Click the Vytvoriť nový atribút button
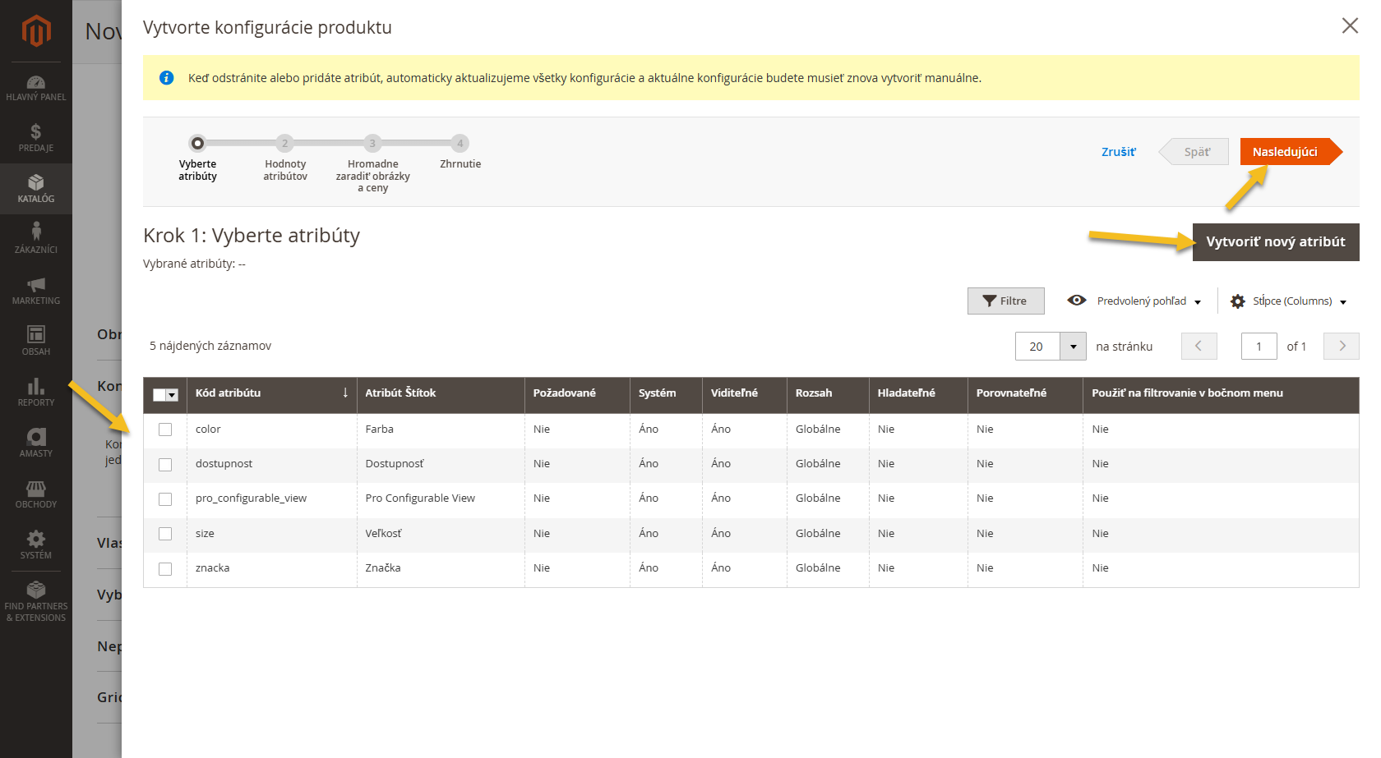Viewport: 1381px width, 758px height. tap(1275, 242)
